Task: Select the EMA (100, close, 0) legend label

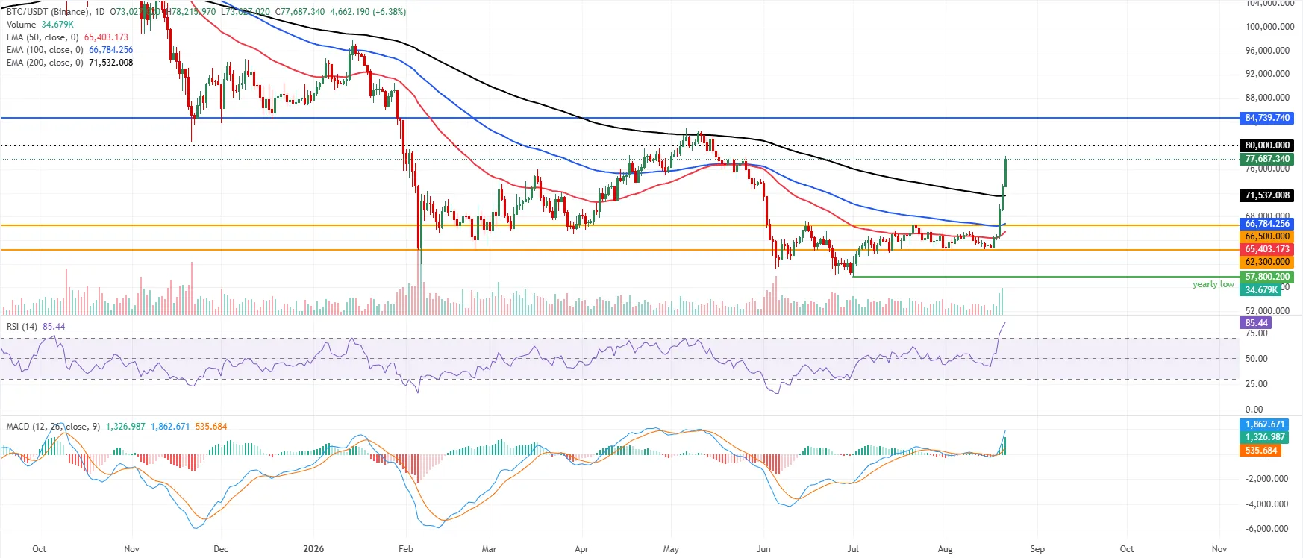Action: (45, 50)
